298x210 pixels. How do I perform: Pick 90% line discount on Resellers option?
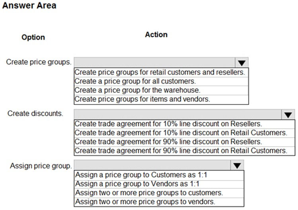pyautogui.click(x=184, y=141)
